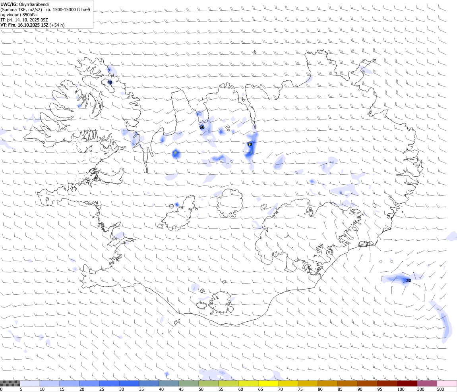Click the 90–95 red-brown legend swatch
This screenshot has height=392, width=457.
(x=367, y=383)
